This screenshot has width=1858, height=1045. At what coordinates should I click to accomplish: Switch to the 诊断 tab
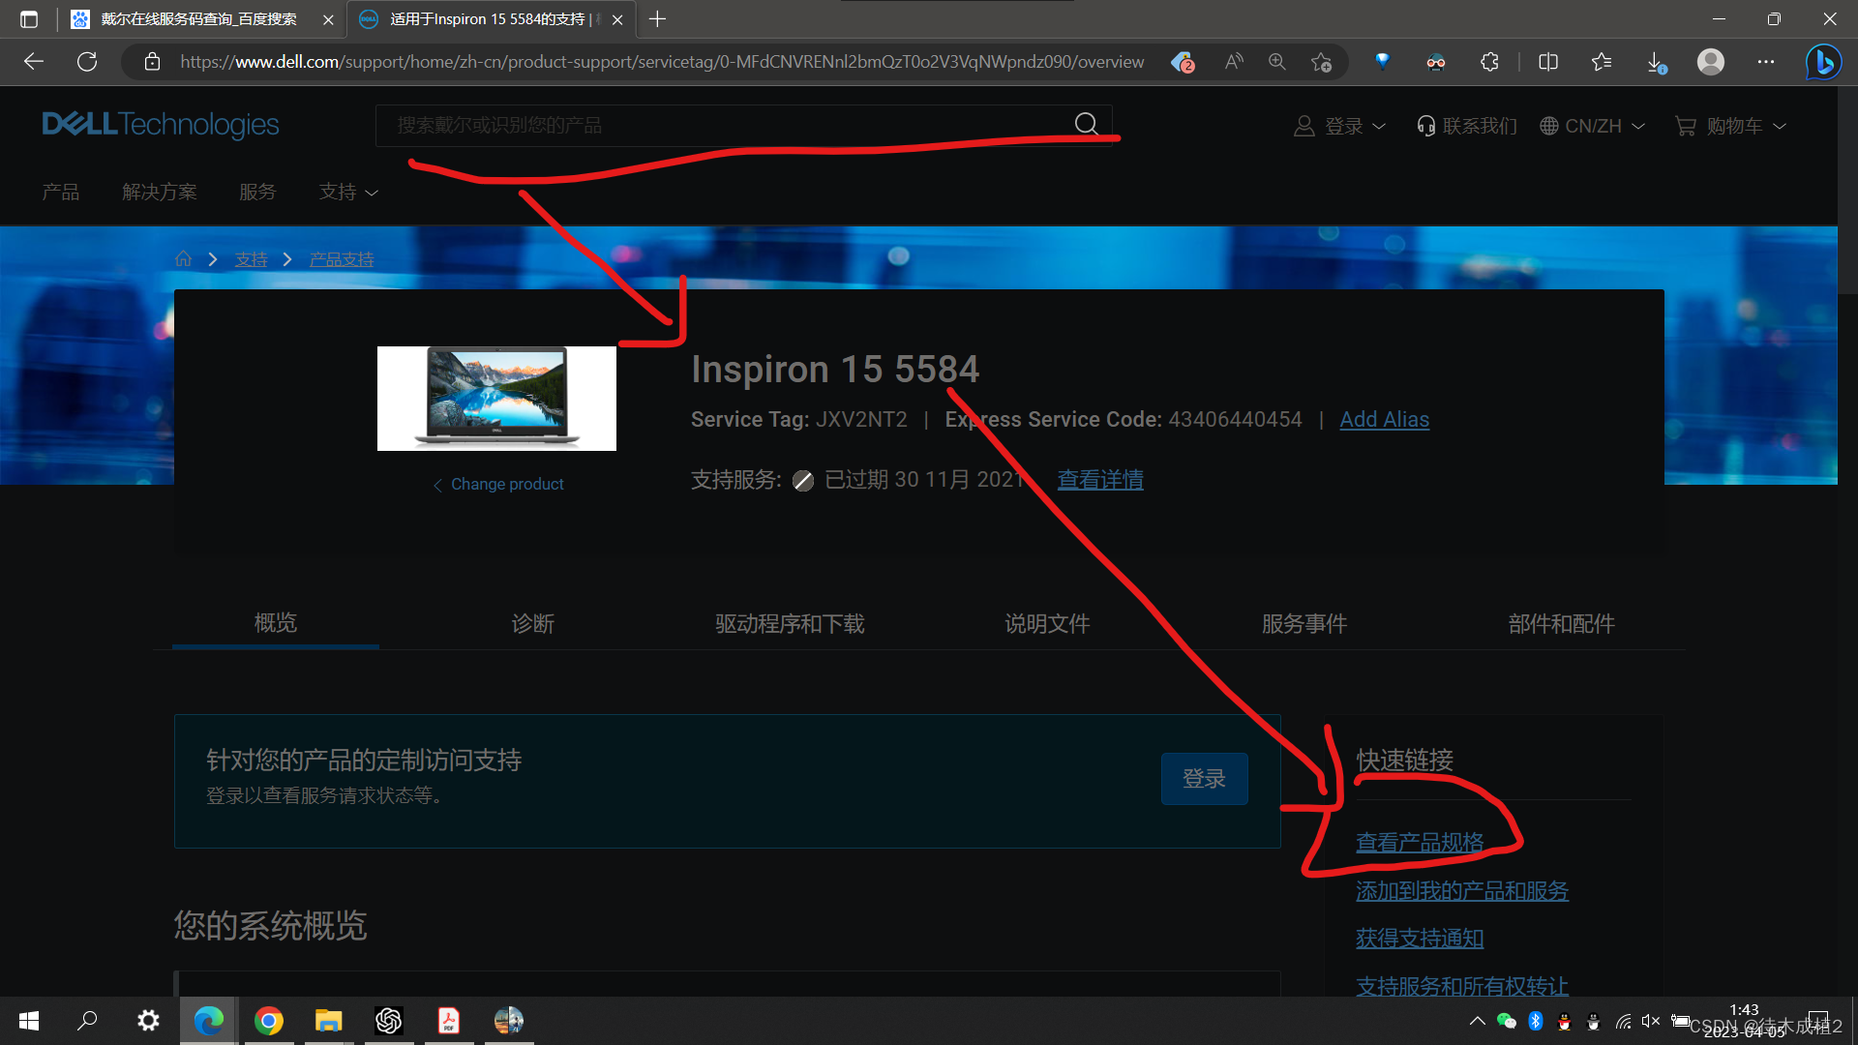pyautogui.click(x=532, y=623)
